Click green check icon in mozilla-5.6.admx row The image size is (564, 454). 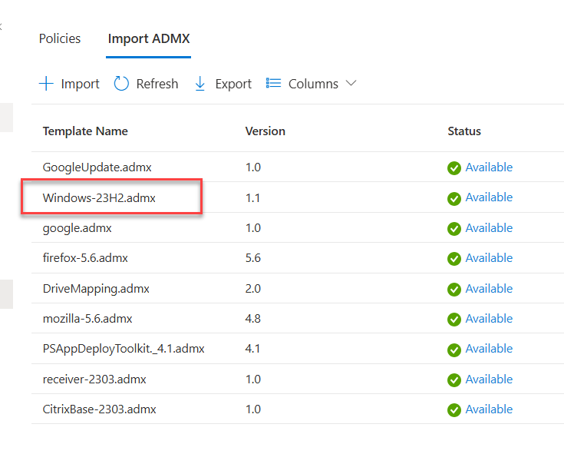(454, 320)
